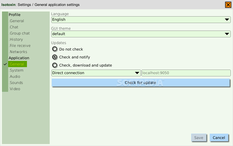
Task: Open the Sounds settings page
Action: click(x=16, y=83)
